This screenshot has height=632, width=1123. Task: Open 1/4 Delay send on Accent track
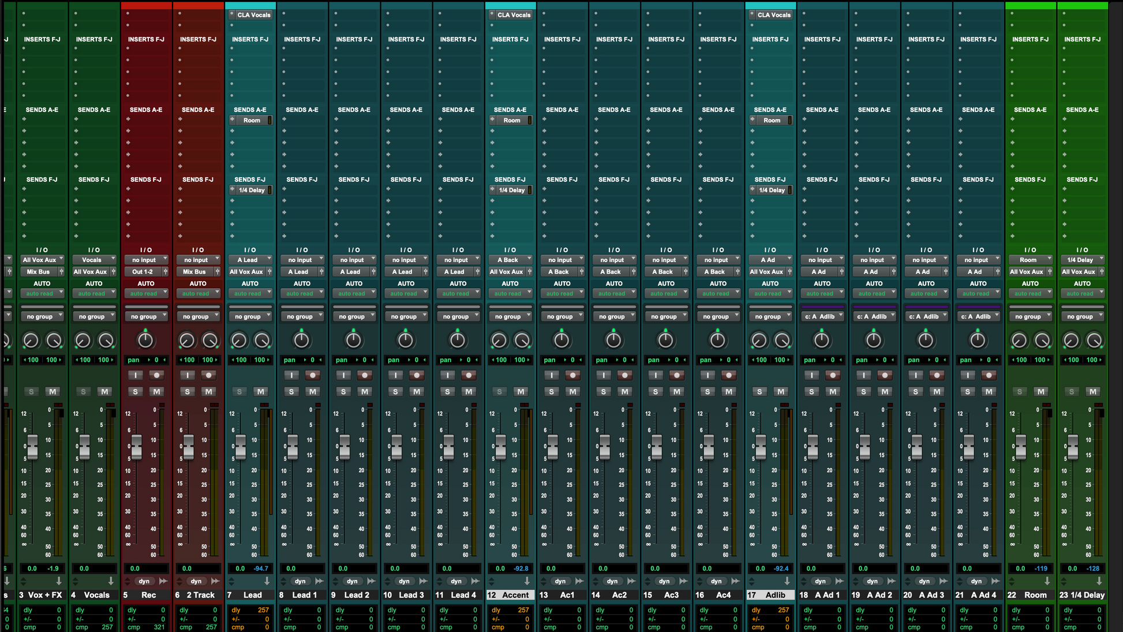click(511, 190)
